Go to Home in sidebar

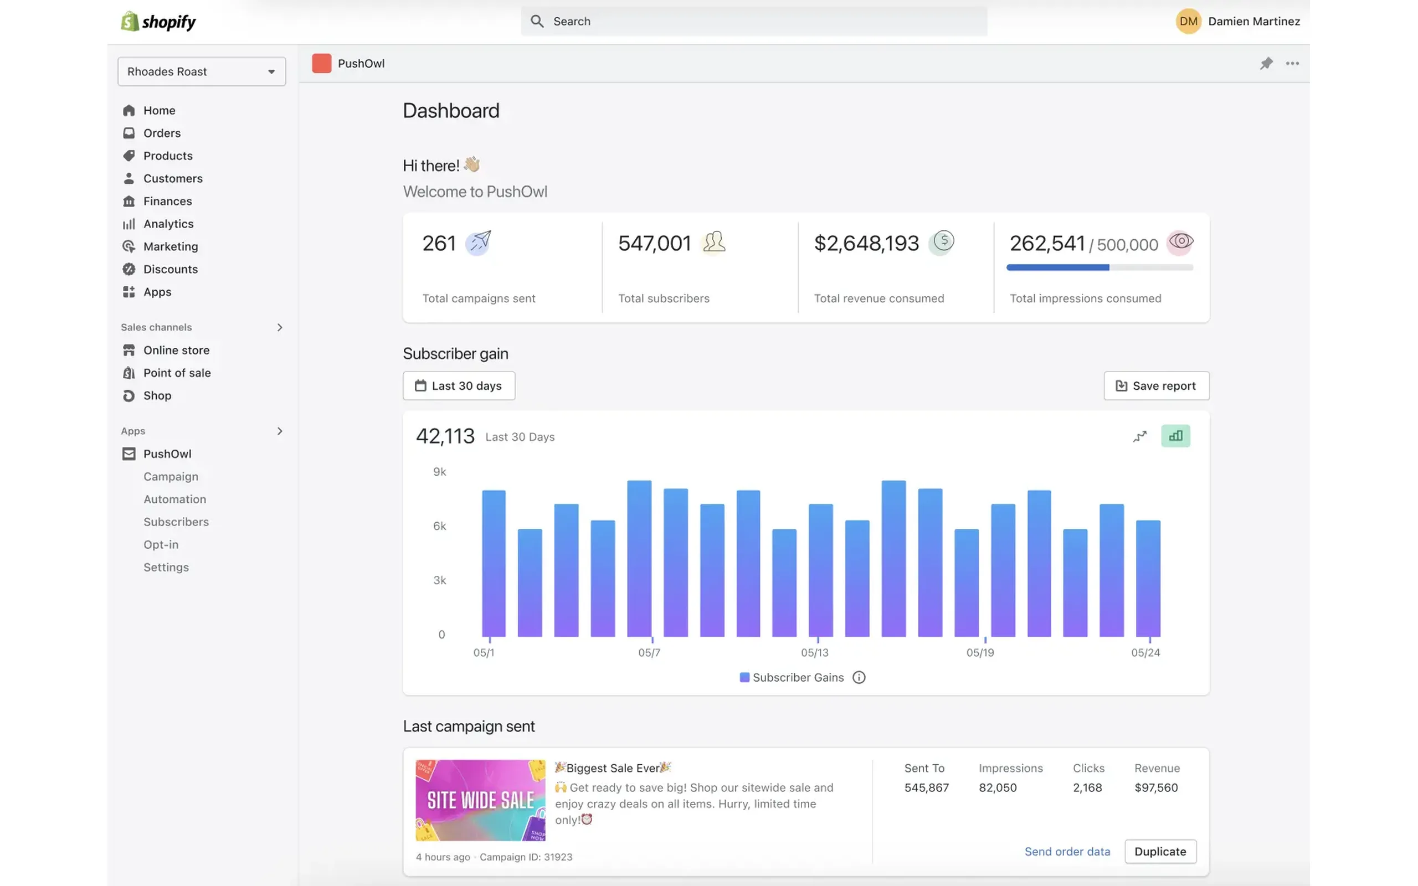[160, 110]
